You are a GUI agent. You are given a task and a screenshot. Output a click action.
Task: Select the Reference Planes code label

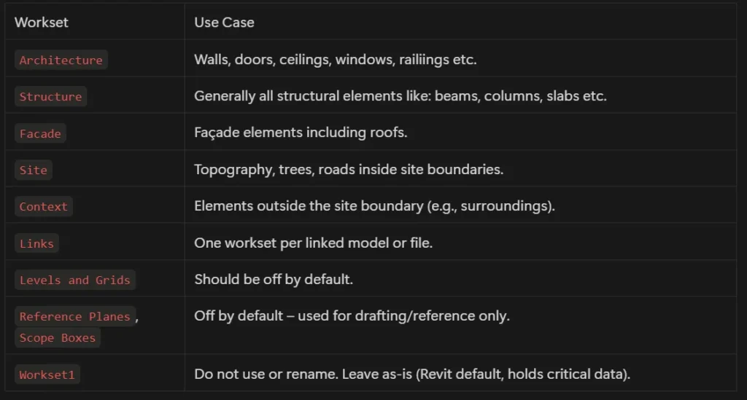(75, 316)
